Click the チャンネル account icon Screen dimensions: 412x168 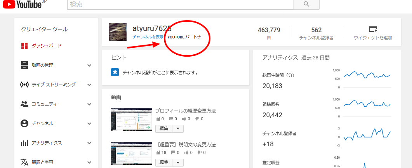24,123
